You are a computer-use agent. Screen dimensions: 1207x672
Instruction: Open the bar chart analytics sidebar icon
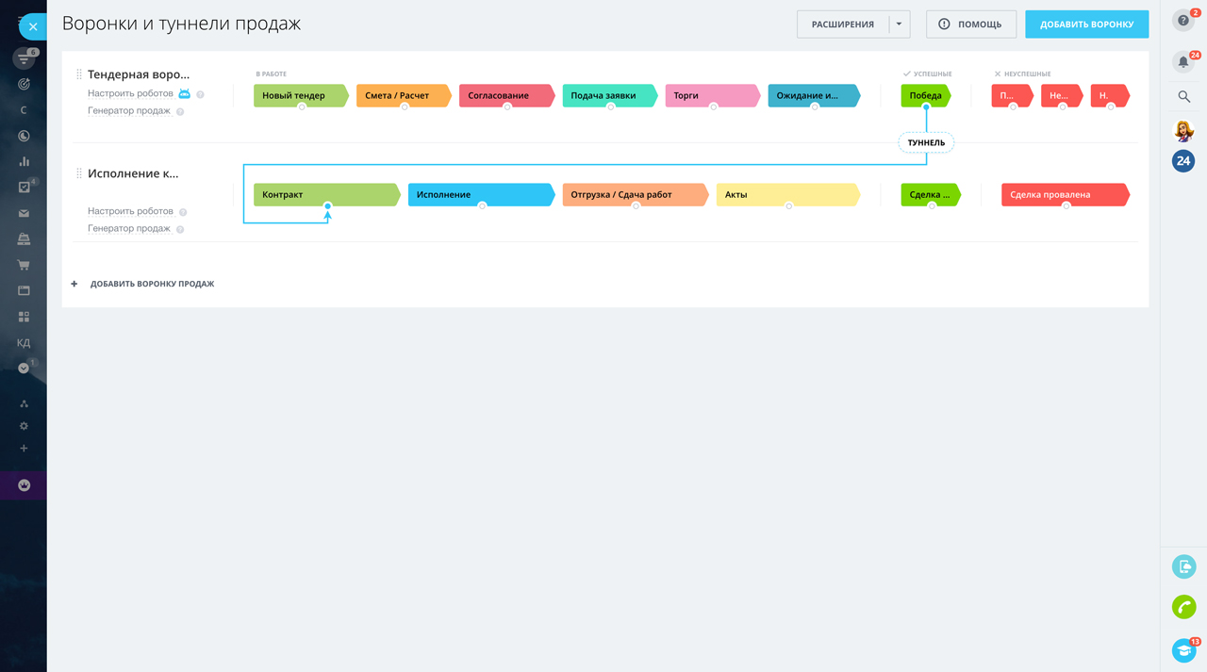pos(24,161)
